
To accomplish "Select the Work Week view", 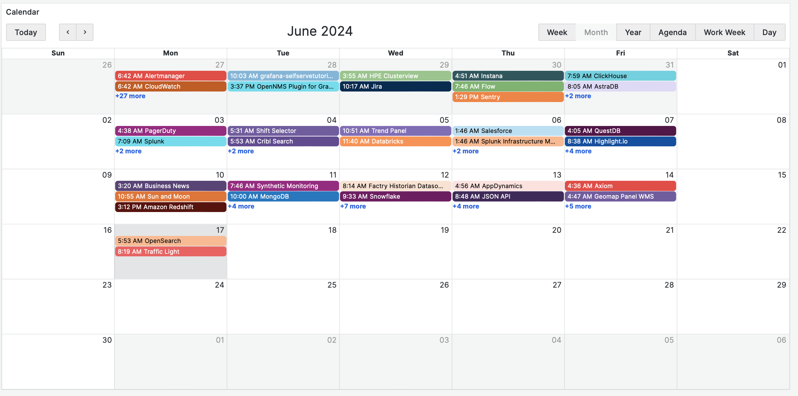I will tap(724, 32).
